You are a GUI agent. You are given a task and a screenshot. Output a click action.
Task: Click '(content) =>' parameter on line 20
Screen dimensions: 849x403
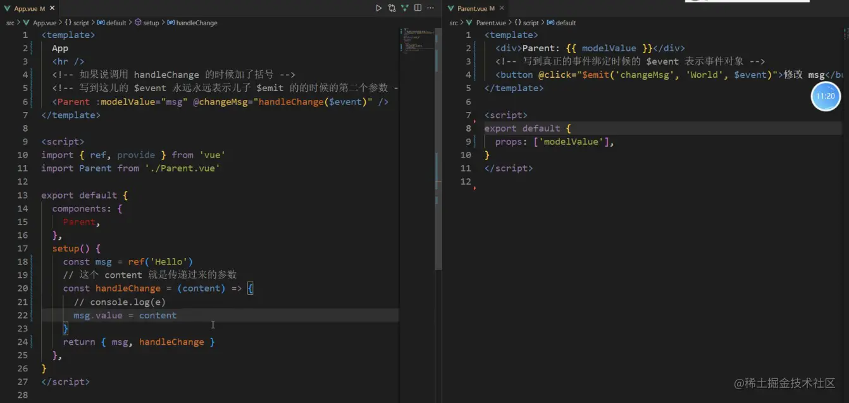[x=209, y=288]
